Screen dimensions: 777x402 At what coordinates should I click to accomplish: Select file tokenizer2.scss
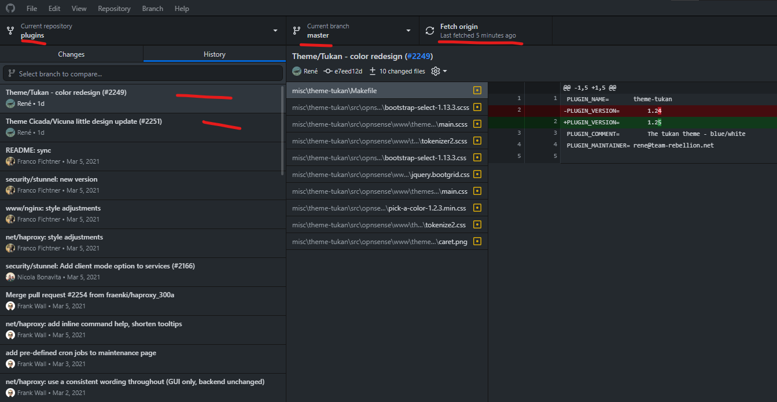(386, 141)
